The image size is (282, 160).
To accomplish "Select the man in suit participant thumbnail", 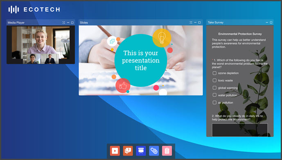I will (50, 59).
